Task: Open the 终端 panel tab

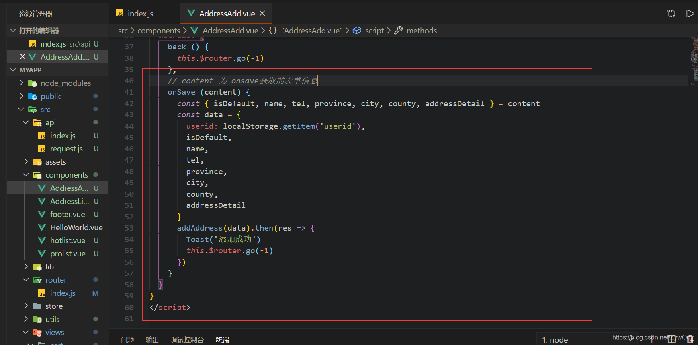Action: pyautogui.click(x=222, y=340)
